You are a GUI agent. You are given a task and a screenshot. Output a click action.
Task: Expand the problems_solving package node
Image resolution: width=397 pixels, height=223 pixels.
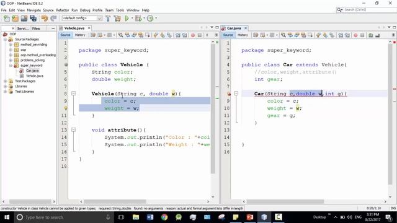pyautogui.click(x=11, y=60)
